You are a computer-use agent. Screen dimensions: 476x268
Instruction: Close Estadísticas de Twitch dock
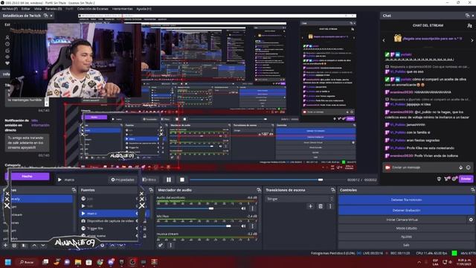[51, 16]
